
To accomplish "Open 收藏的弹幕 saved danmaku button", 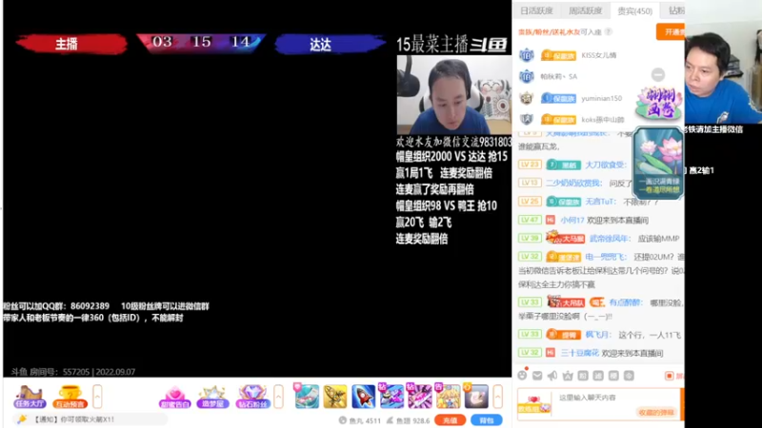I will click(656, 413).
